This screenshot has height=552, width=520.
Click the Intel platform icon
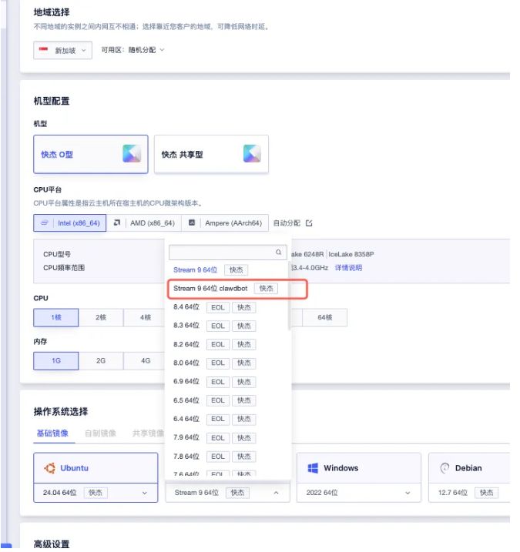click(45, 222)
